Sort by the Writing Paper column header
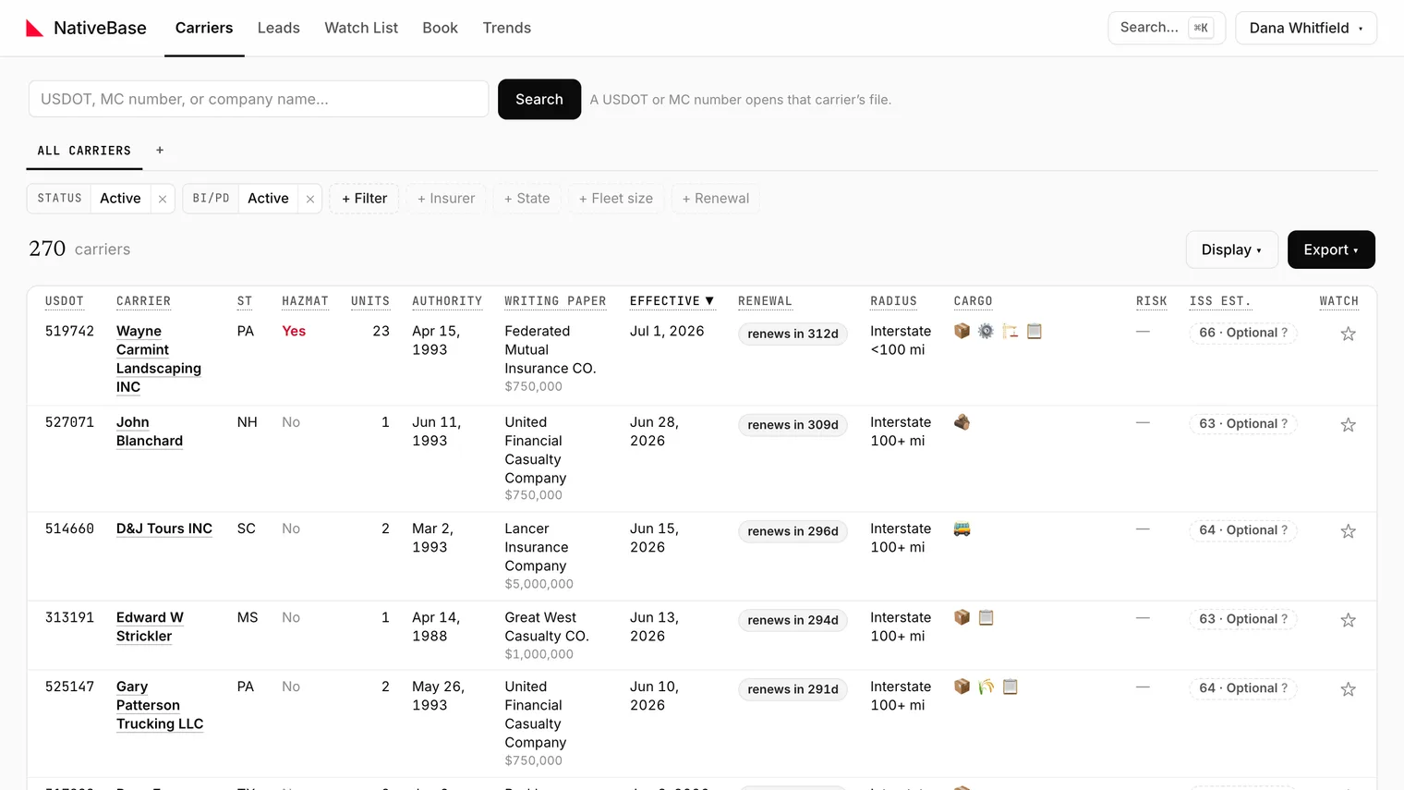The width and height of the screenshot is (1404, 790). [555, 301]
